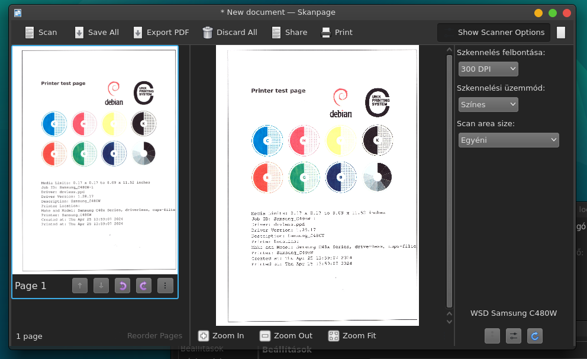Close Skanpage with the red button
The height and width of the screenshot is (359, 587).
(567, 13)
